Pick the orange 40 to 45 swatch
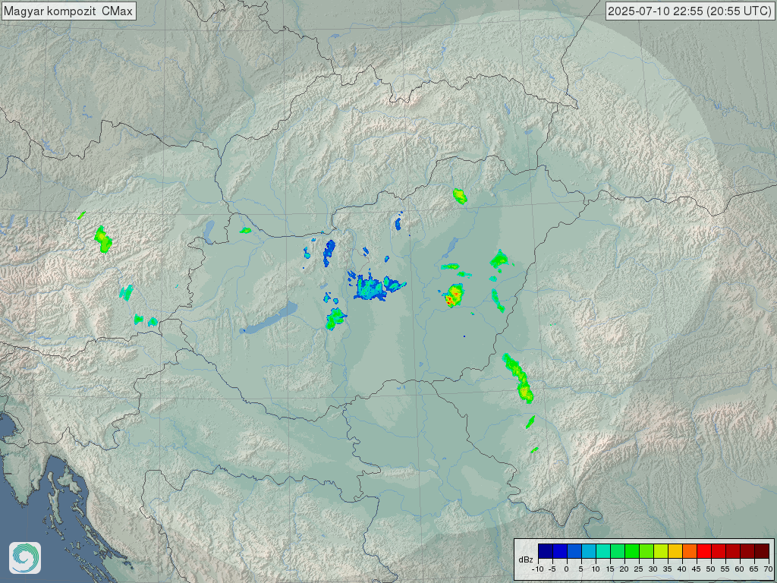 point(690,551)
